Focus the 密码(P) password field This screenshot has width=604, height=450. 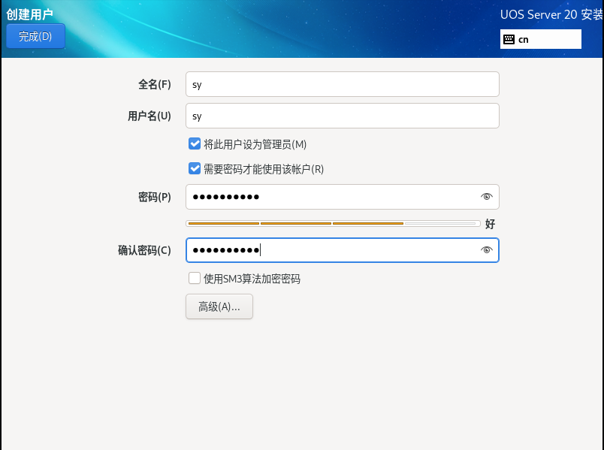[x=342, y=197]
